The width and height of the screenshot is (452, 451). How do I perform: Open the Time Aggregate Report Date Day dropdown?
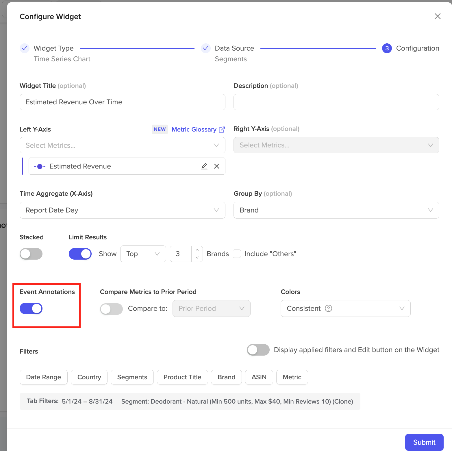[123, 210]
